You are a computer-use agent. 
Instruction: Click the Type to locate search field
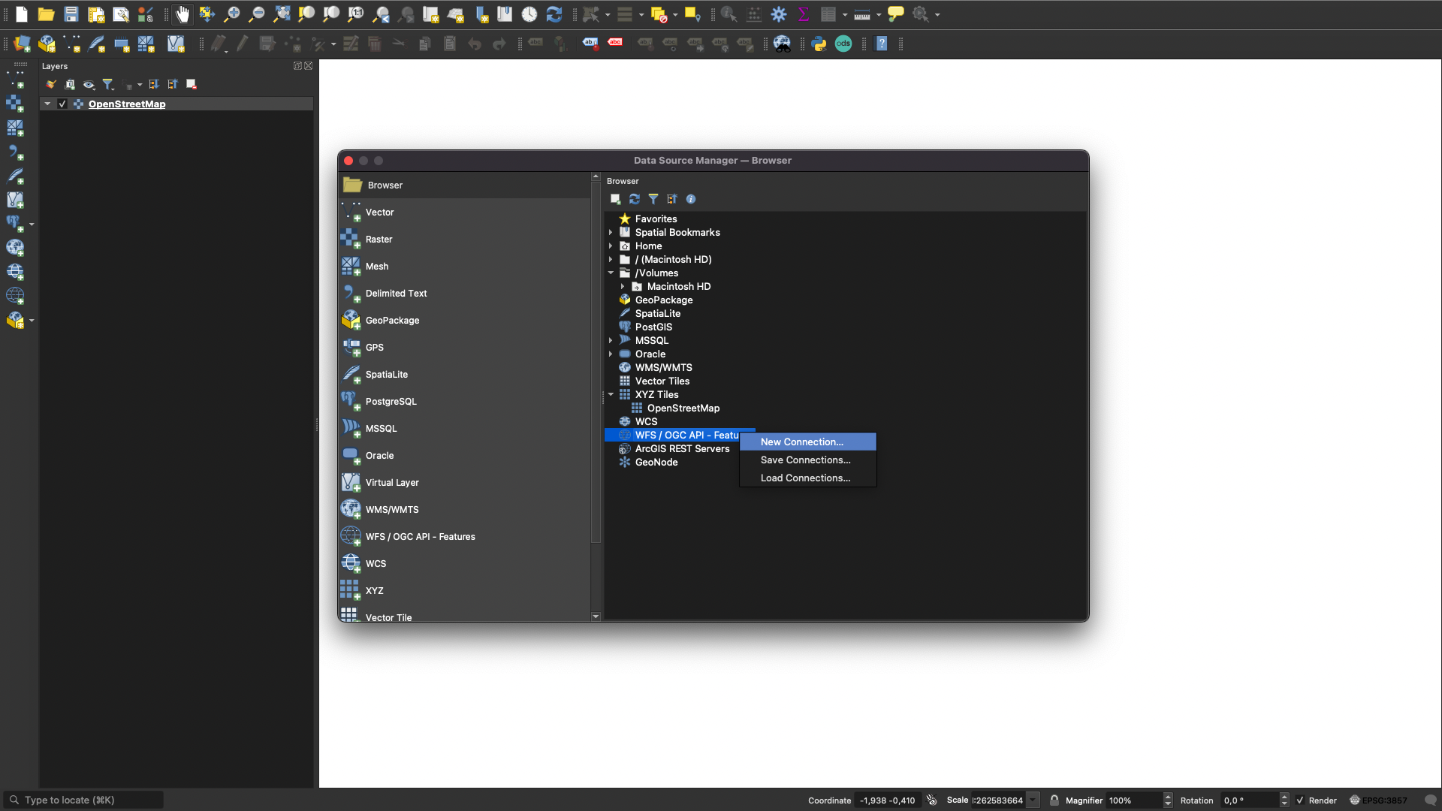pos(83,800)
